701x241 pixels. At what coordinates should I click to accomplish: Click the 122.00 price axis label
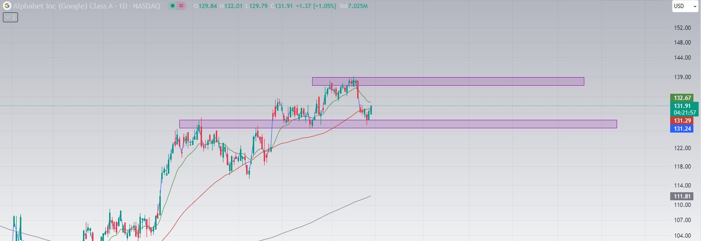pyautogui.click(x=682, y=148)
